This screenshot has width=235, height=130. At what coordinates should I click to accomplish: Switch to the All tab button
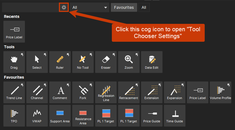point(144,7)
